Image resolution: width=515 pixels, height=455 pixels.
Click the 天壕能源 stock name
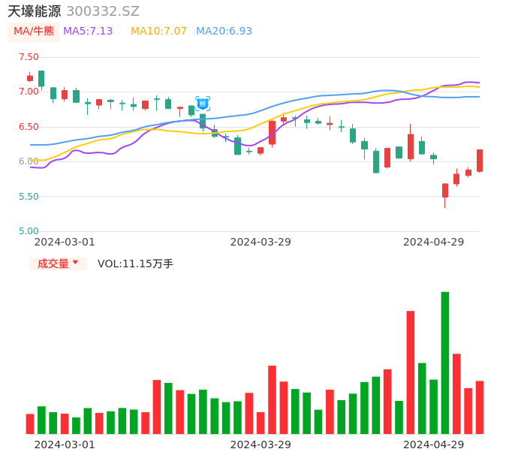tap(35, 11)
